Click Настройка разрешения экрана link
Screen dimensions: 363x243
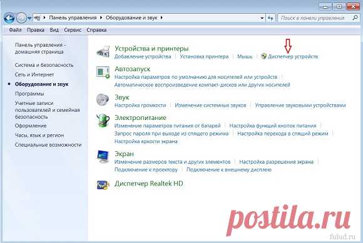tap(277, 162)
